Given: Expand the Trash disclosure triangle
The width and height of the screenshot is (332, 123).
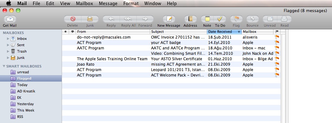Looking at the screenshot, I should click(8, 51).
